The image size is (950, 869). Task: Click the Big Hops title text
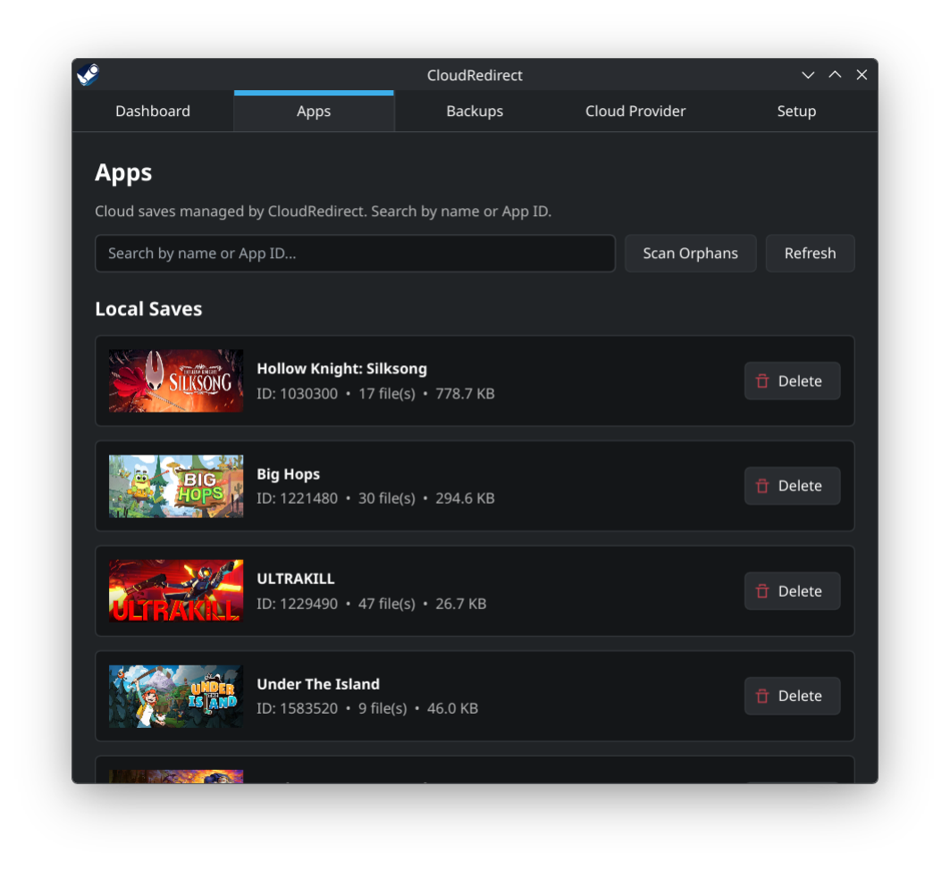(x=289, y=474)
